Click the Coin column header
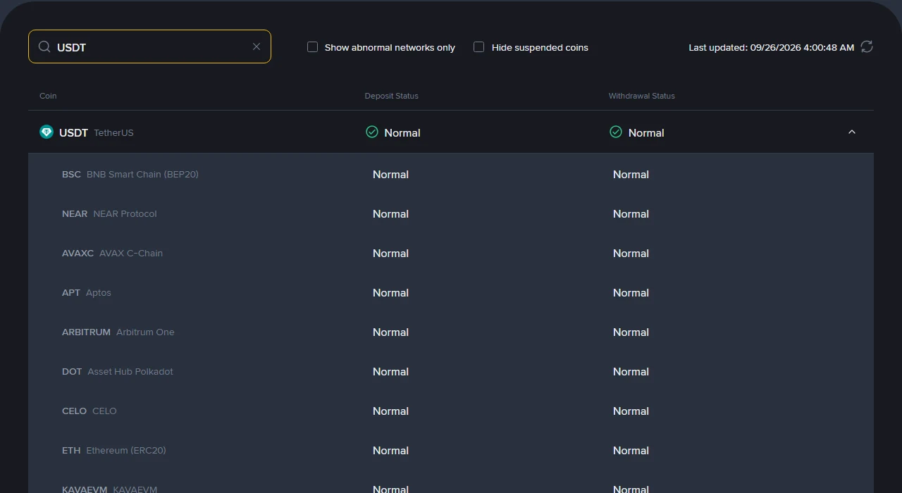This screenshot has width=902, height=493. (48, 96)
